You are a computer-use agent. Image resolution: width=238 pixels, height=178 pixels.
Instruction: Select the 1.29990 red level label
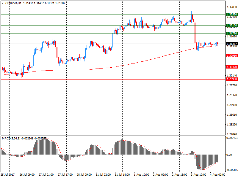pyautogui.click(x=231, y=79)
